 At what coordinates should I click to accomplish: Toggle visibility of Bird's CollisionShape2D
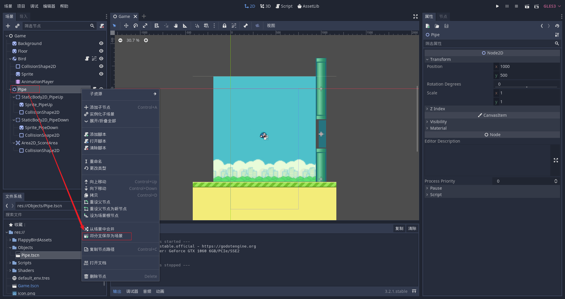(x=101, y=66)
